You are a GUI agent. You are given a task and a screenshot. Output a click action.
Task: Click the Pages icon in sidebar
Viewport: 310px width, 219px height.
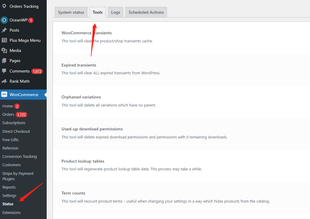pos(4,61)
